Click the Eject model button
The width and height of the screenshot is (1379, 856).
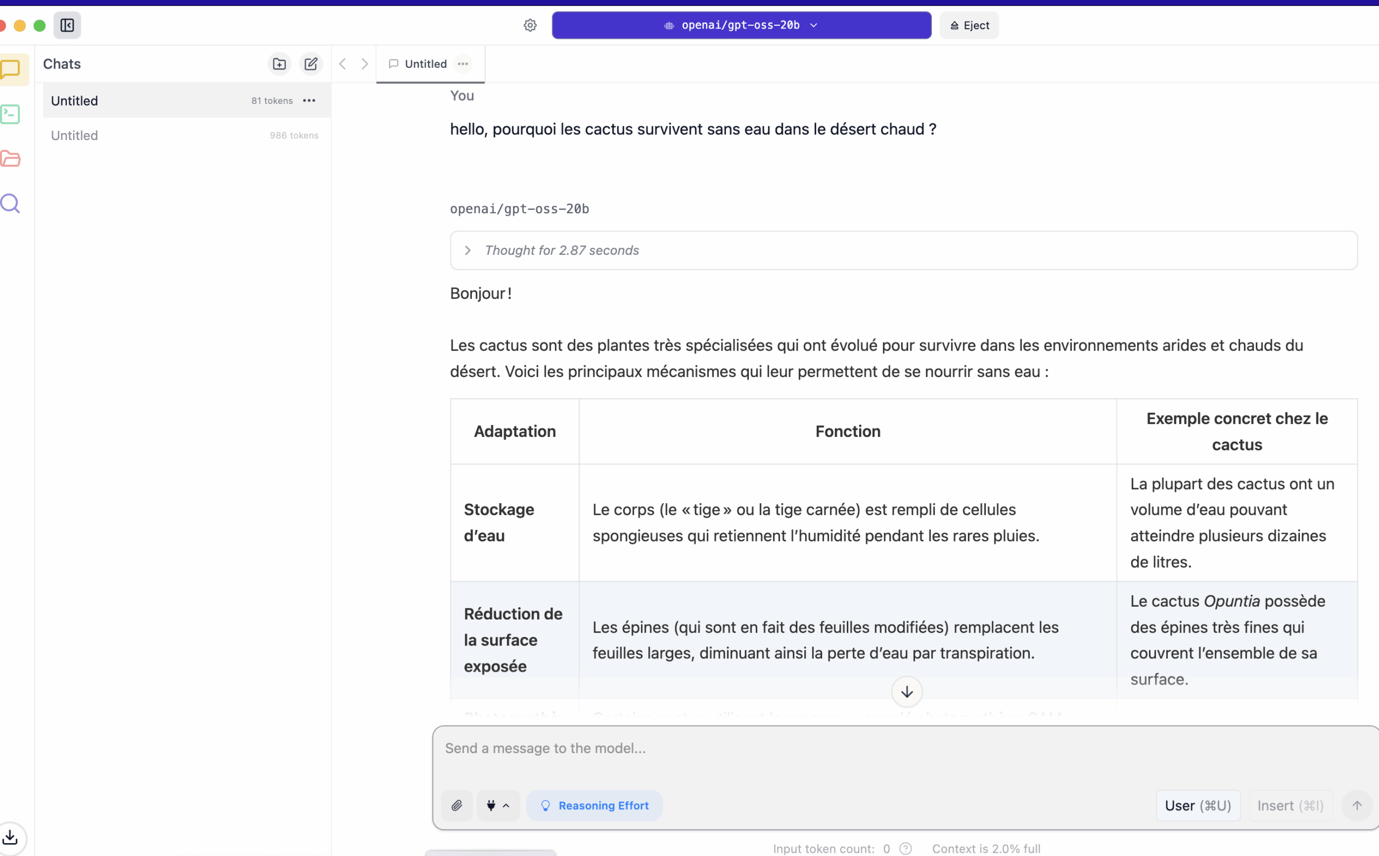969,25
